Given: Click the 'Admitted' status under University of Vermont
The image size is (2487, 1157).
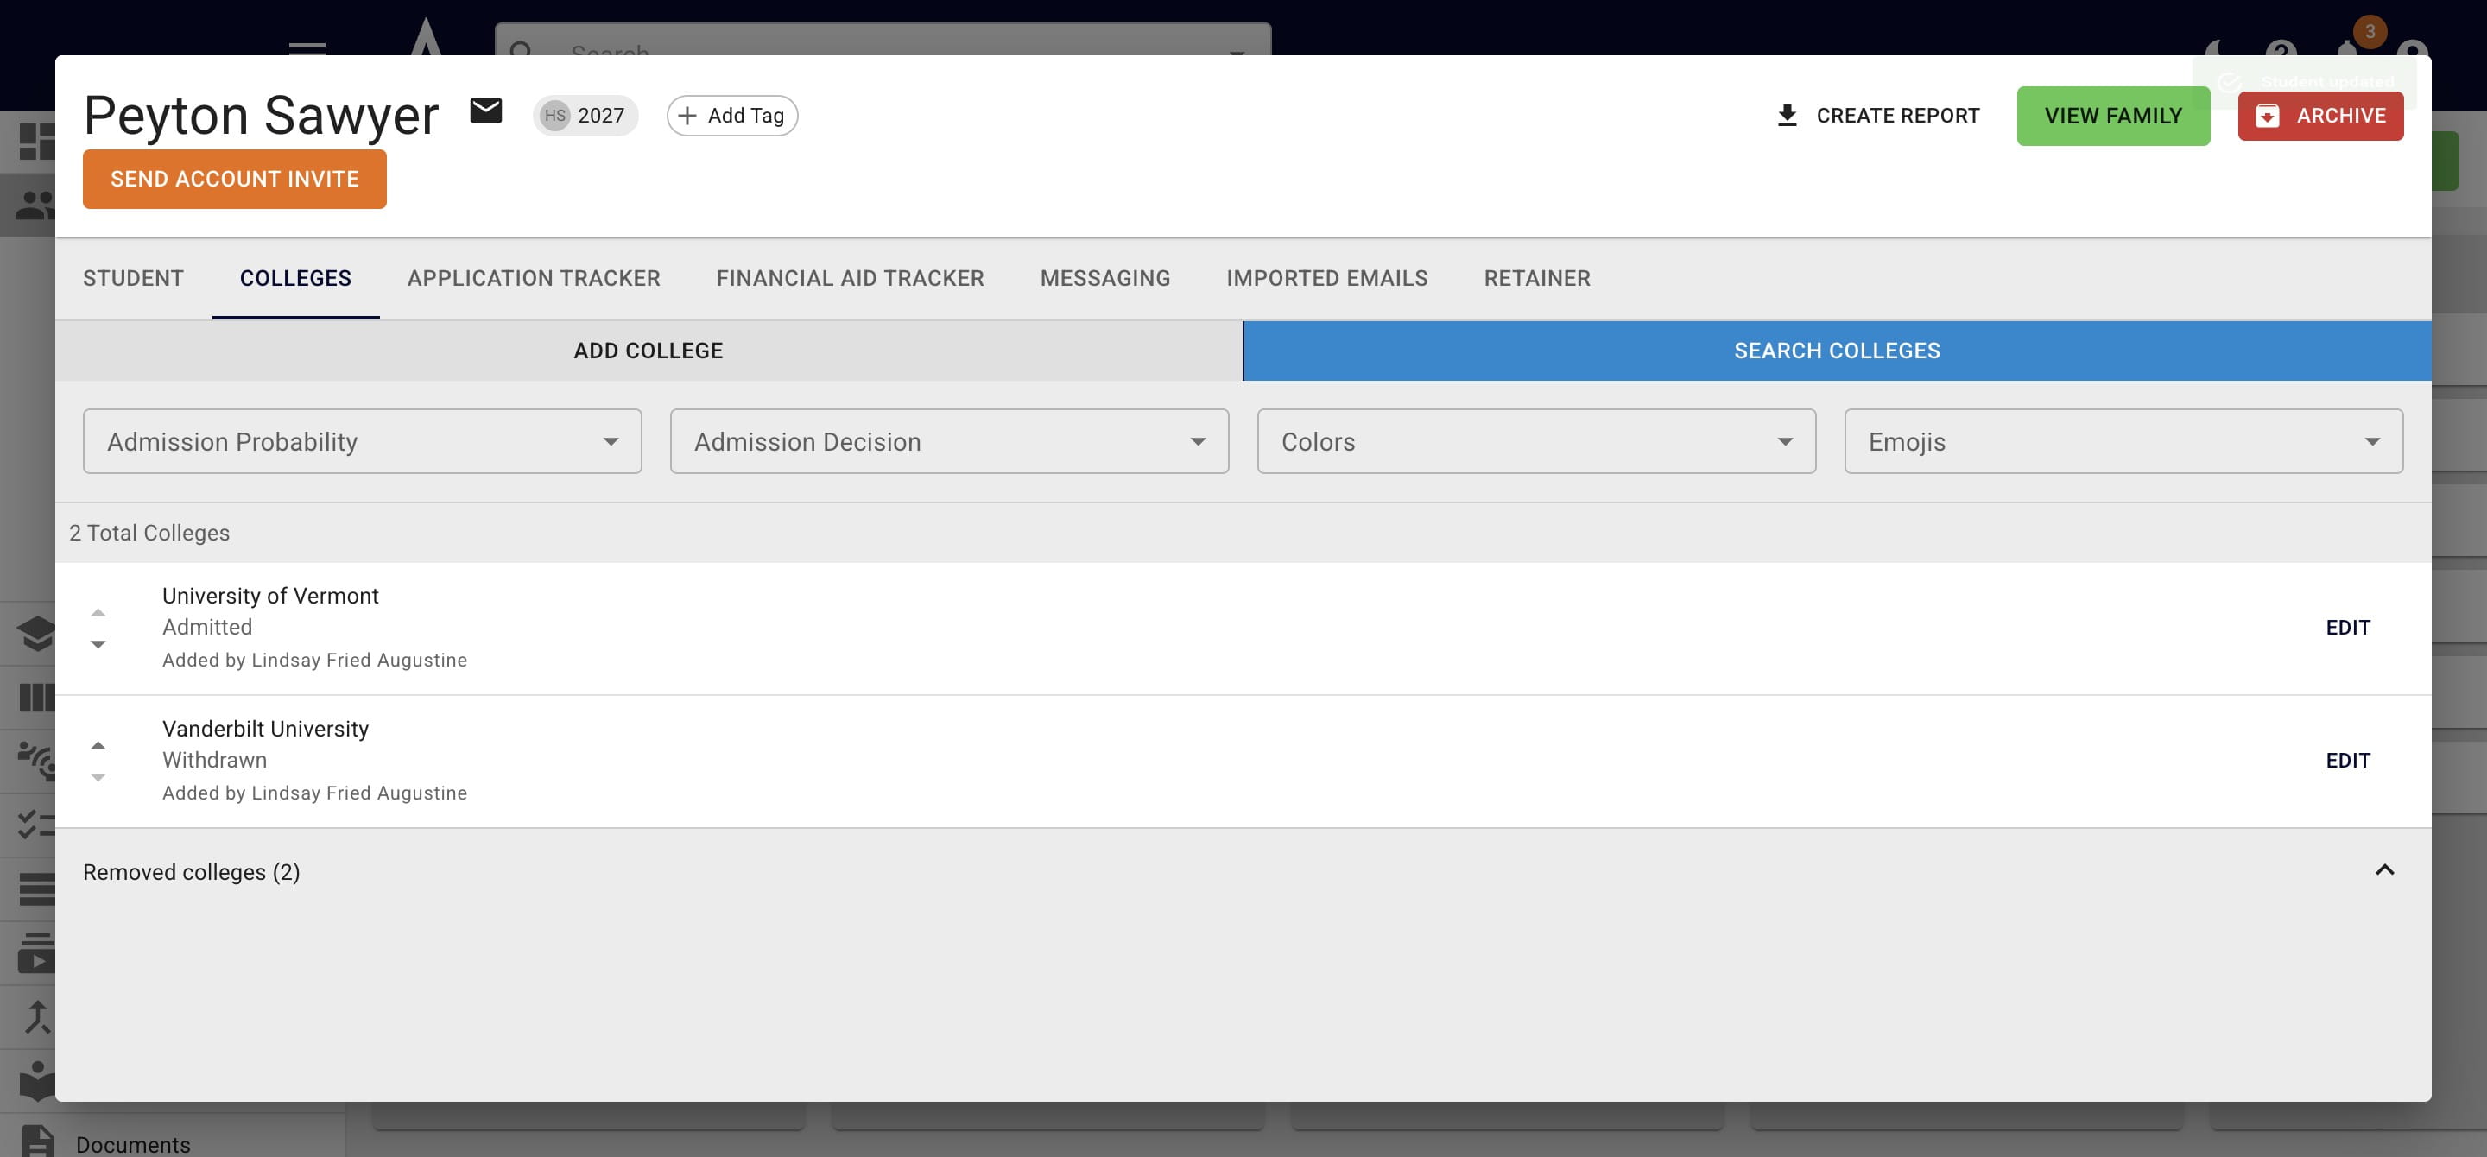Looking at the screenshot, I should 207,627.
